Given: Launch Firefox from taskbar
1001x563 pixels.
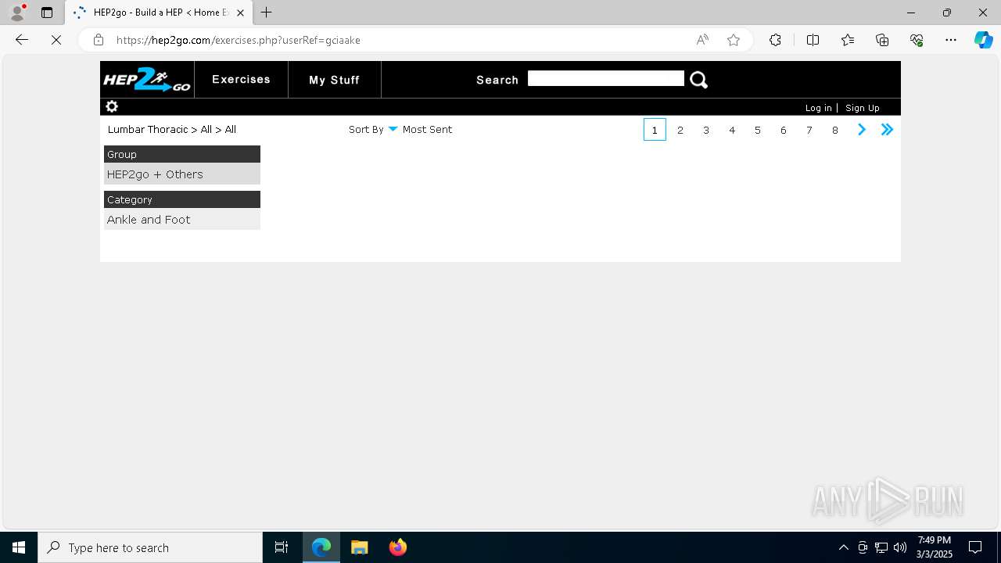Looking at the screenshot, I should [397, 547].
